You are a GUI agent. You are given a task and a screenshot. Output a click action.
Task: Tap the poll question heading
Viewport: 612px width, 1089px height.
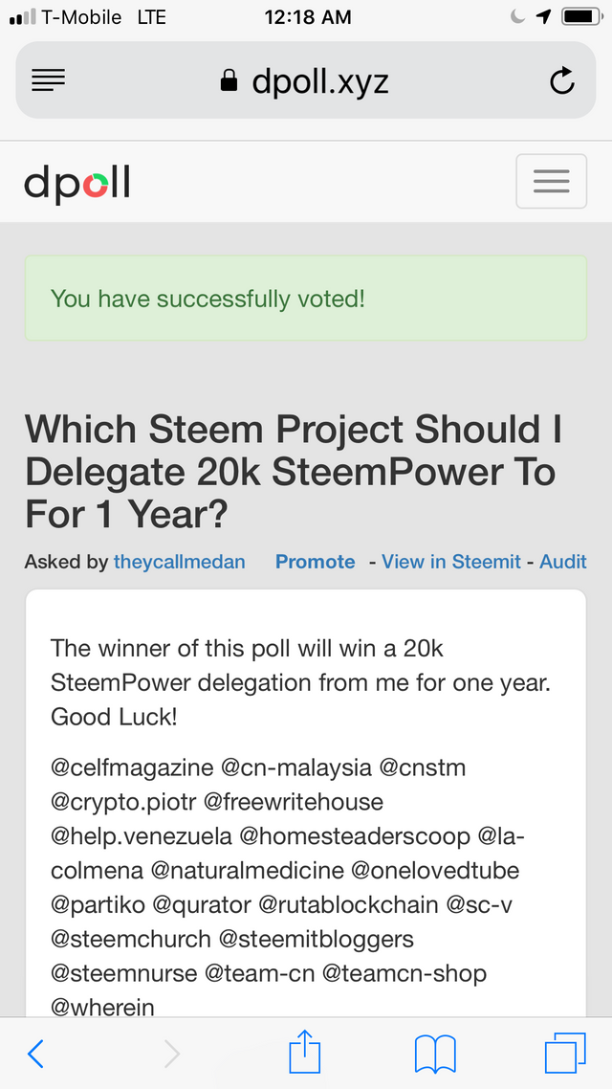(295, 473)
